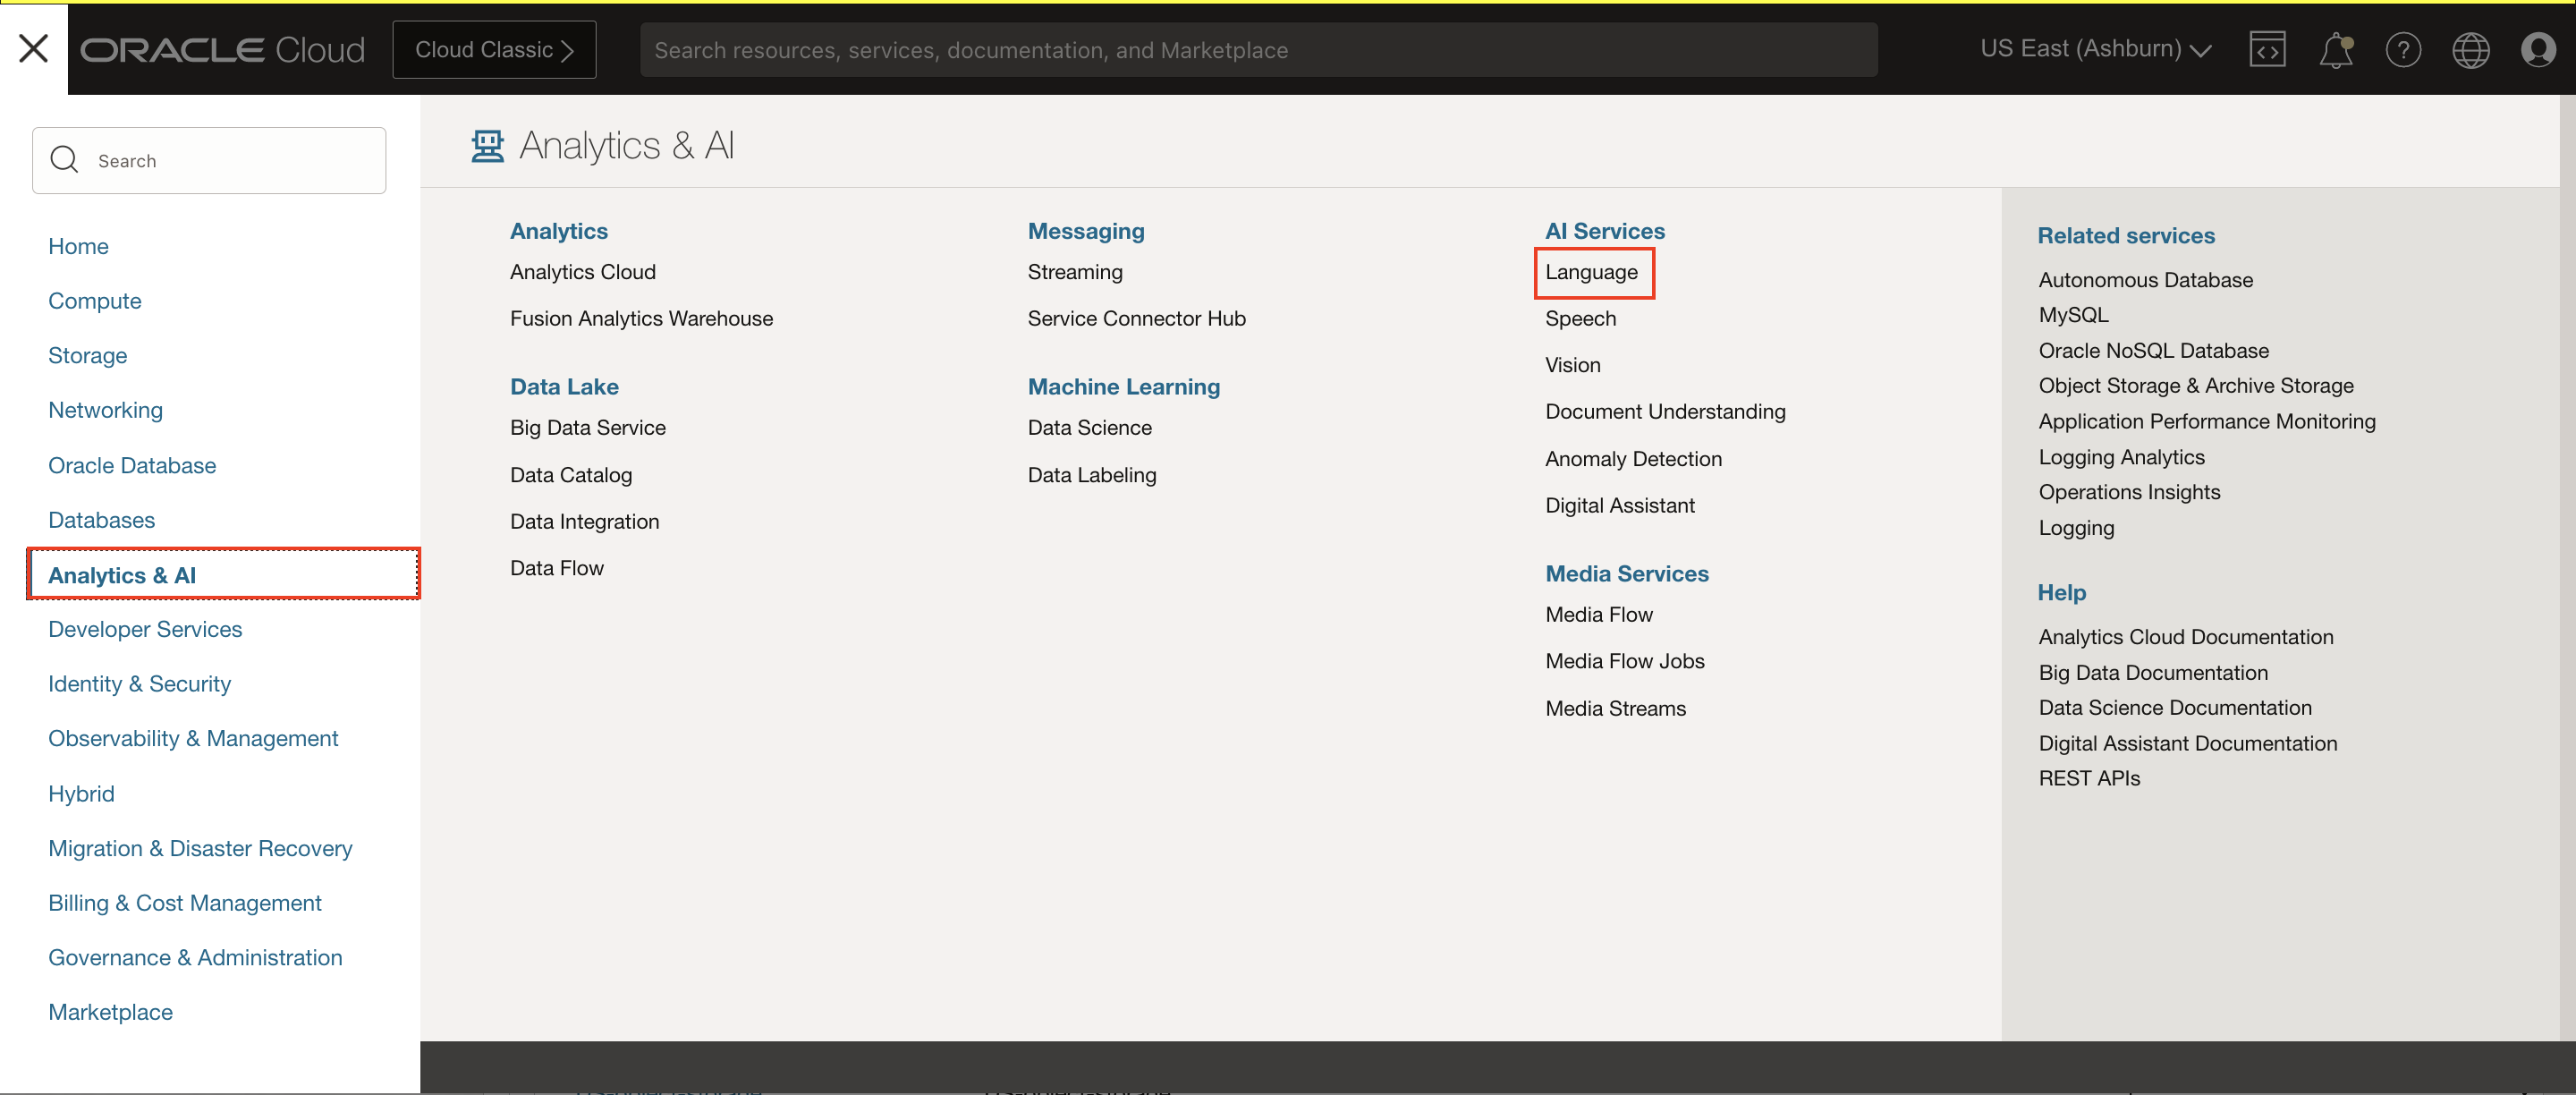Screen dimensions: 2576x1095
Task: Open Oracle NoSQL Database link
Action: [2154, 350]
